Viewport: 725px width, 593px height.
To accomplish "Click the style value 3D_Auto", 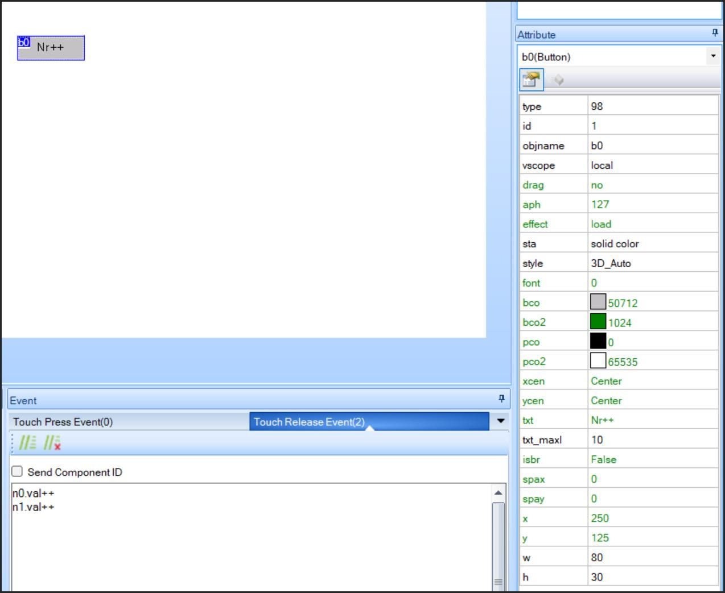I will tap(653, 263).
